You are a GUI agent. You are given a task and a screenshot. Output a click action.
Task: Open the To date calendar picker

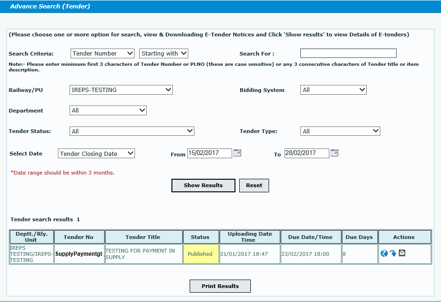334,153
